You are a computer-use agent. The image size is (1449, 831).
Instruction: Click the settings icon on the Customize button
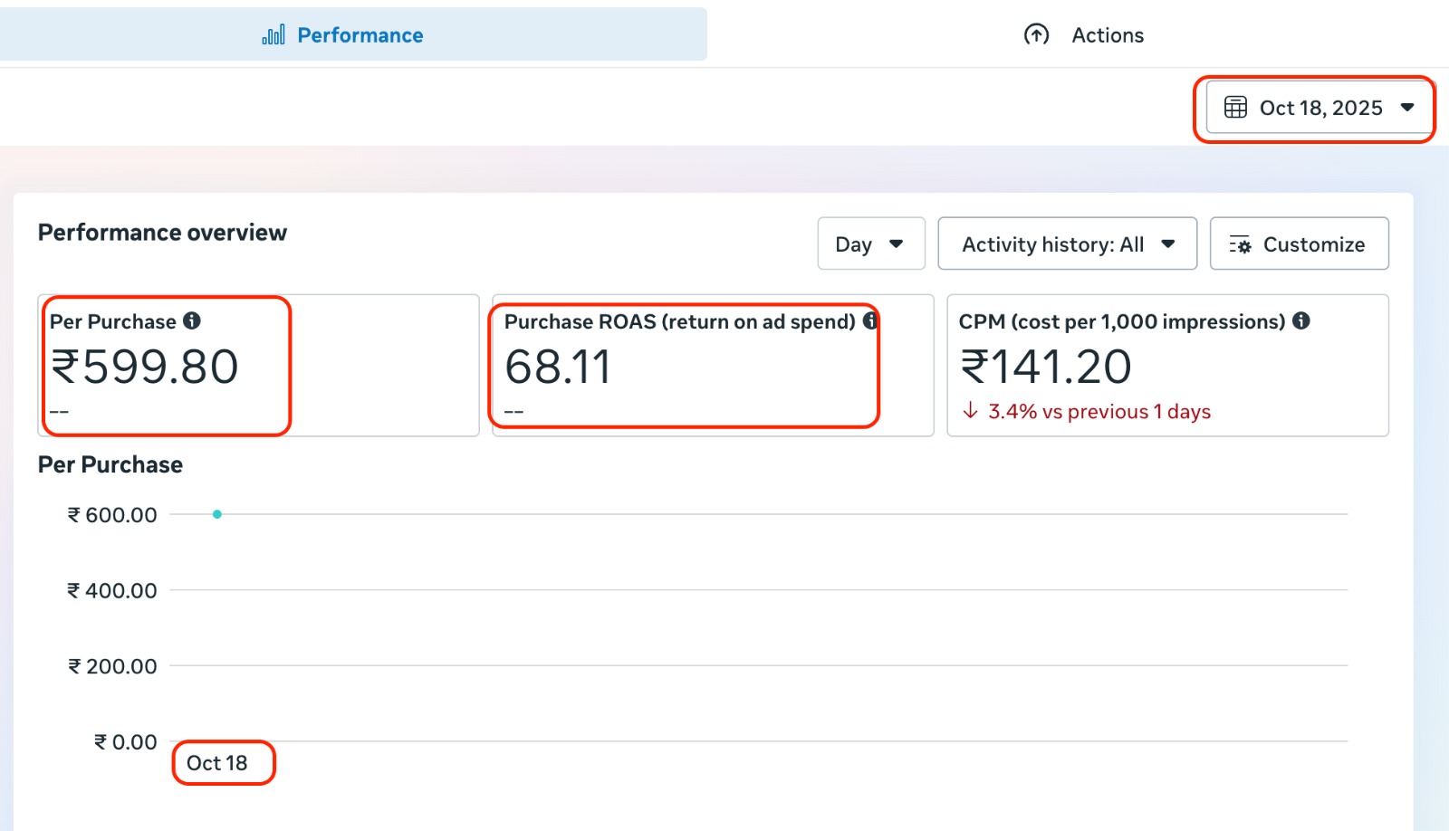coord(1240,244)
